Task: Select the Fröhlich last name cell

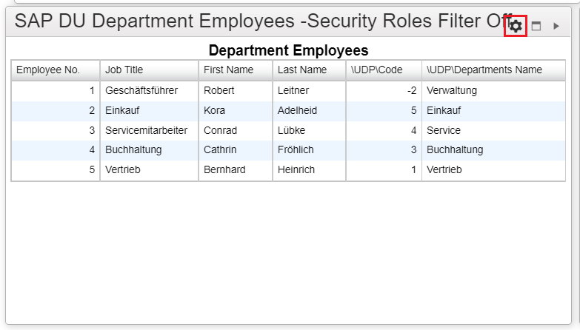Action: (x=309, y=149)
